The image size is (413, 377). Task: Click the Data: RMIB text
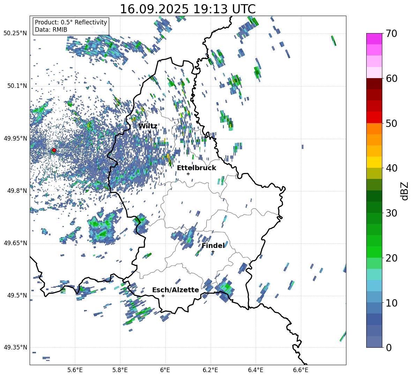coord(51,30)
